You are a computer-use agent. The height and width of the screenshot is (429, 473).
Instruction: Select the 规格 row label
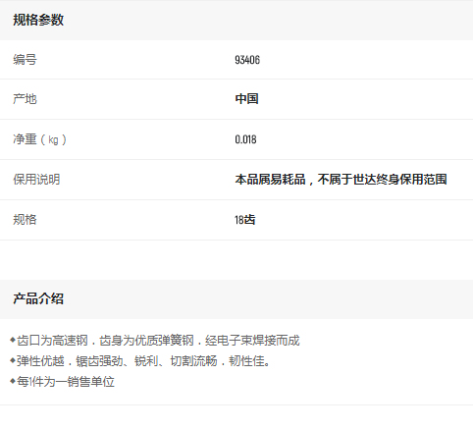[25, 220]
